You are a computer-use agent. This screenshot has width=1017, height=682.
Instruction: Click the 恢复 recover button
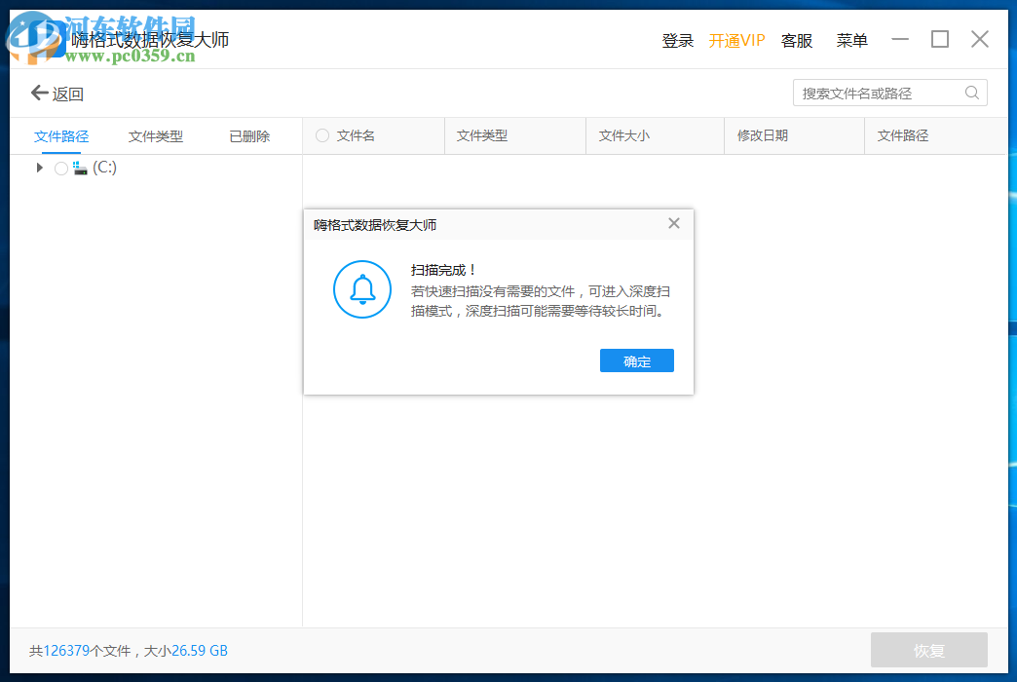(929, 650)
